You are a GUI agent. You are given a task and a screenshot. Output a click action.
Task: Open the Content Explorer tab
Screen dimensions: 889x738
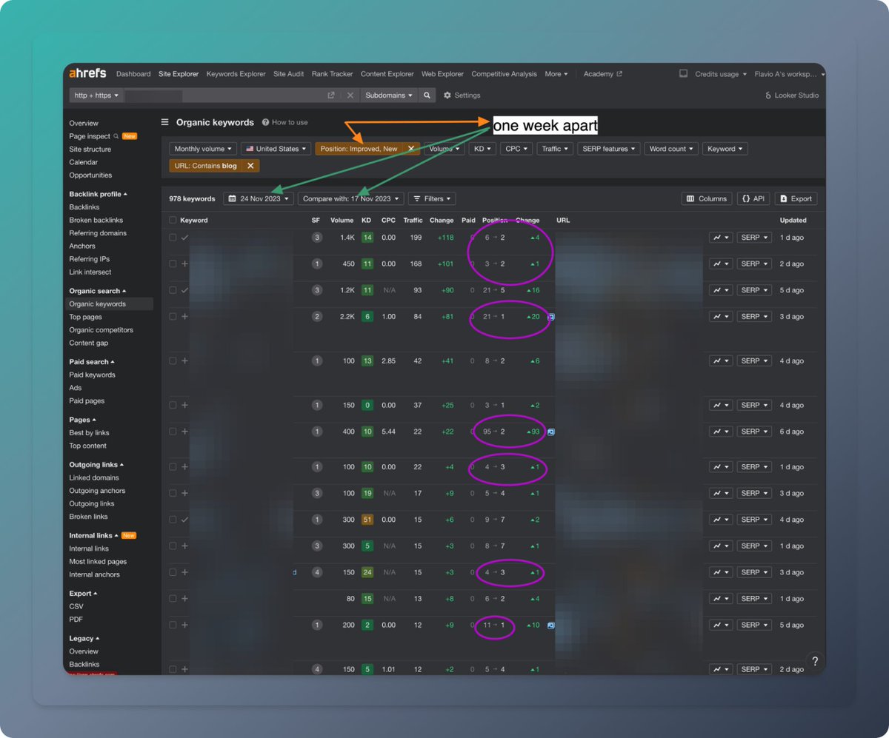(x=387, y=74)
